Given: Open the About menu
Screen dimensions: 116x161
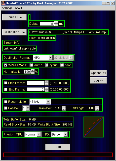Looking at the screenshot, I should pos(19,8).
